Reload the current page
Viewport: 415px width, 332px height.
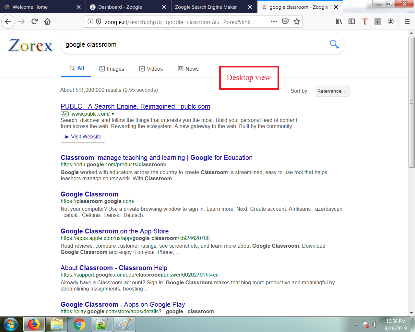coord(34,22)
